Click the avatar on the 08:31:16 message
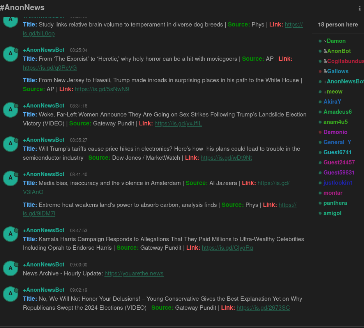The width and height of the screenshot is (364, 328). 11,109
